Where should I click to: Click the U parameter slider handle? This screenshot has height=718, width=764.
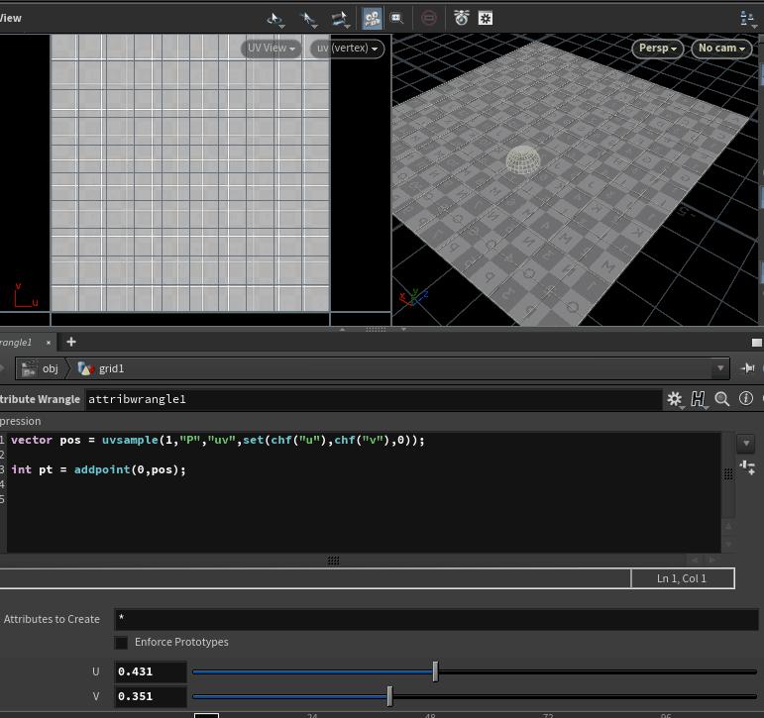(x=435, y=671)
